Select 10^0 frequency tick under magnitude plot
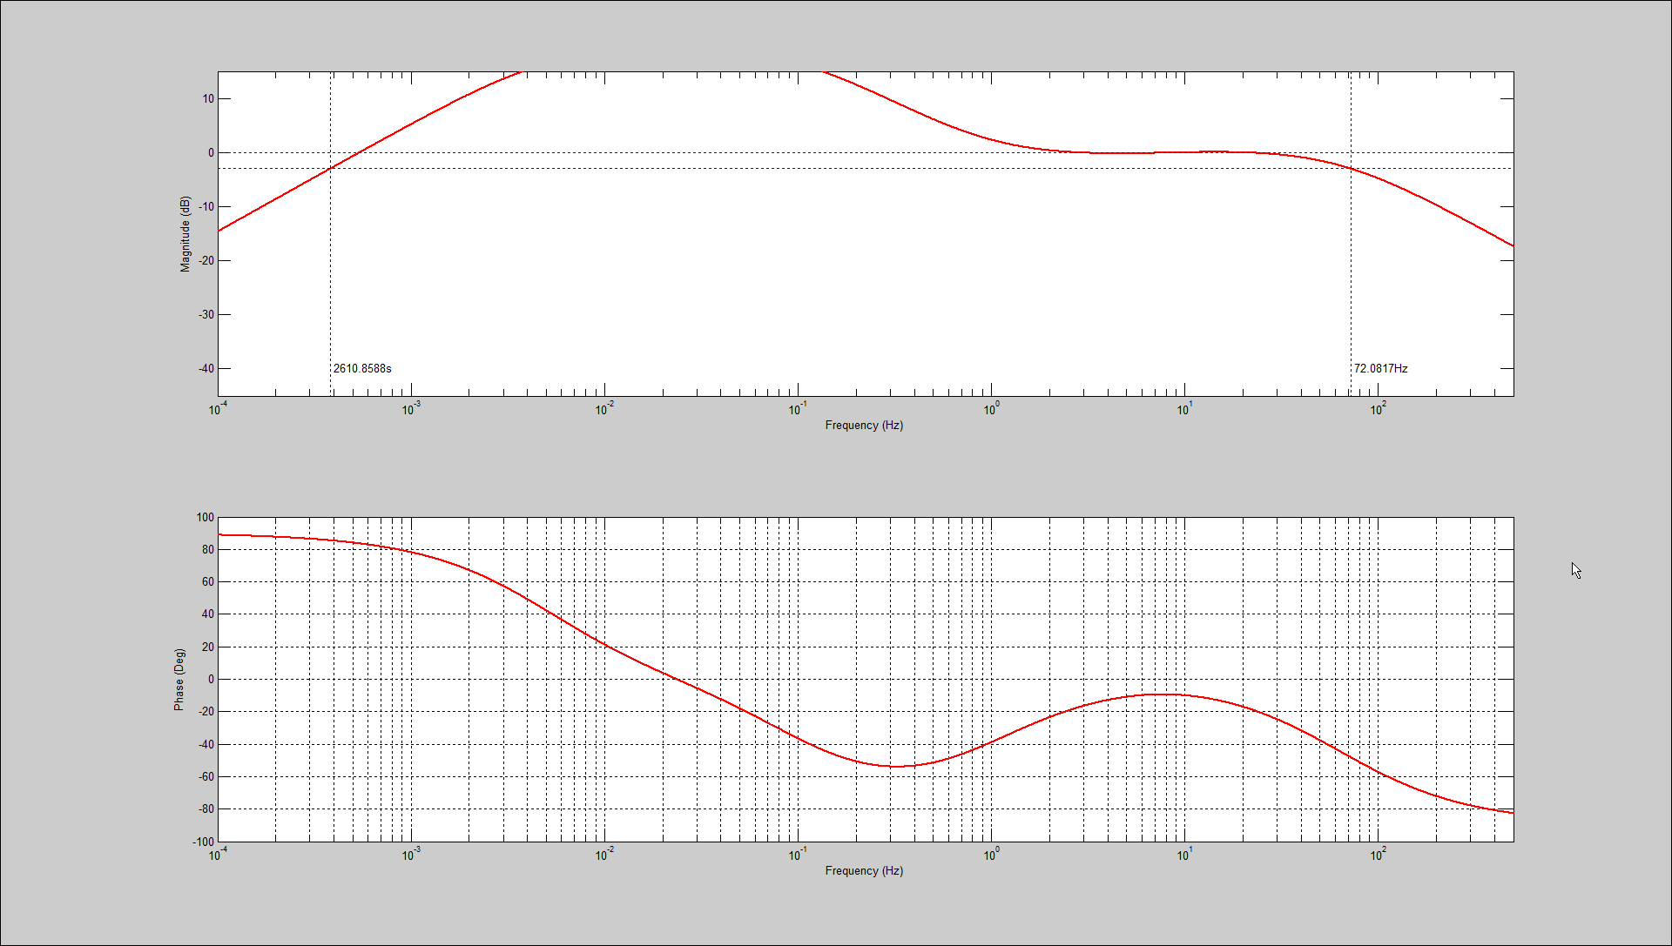1672x946 pixels. [x=991, y=408]
